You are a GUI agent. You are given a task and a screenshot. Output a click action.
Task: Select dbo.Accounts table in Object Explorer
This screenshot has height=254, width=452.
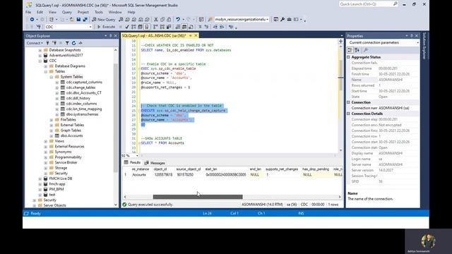tap(71, 135)
